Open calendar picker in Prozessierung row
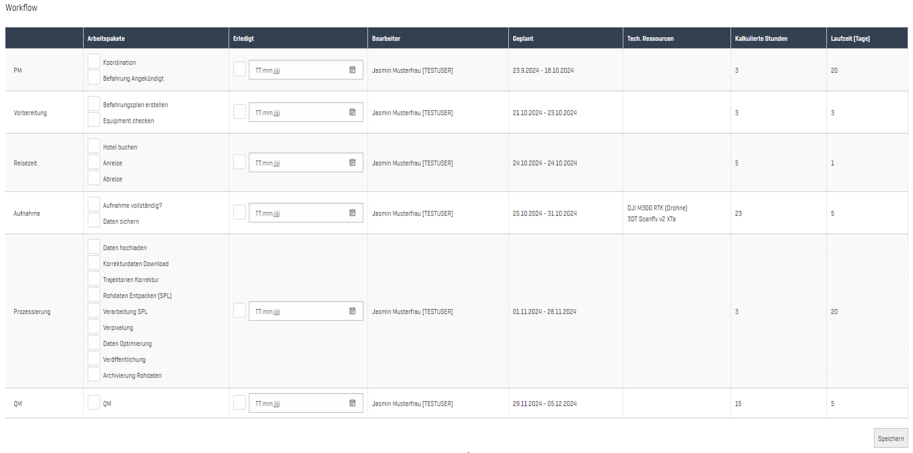 click(352, 311)
